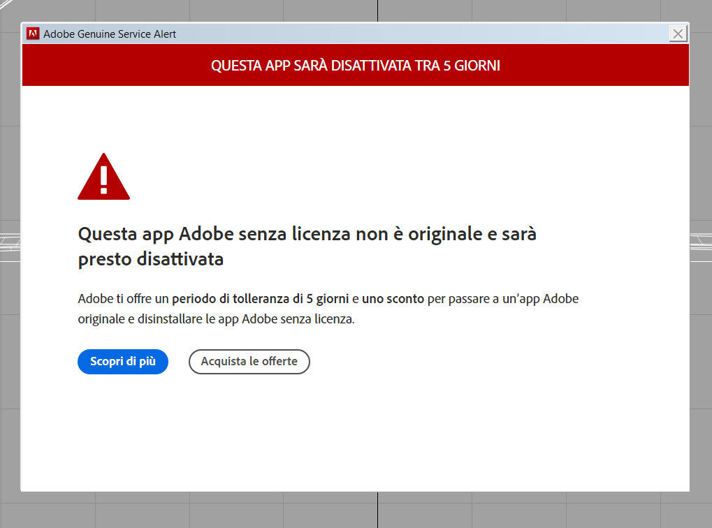Click the red warning triangle icon
This screenshot has height=528, width=712.
click(x=103, y=177)
